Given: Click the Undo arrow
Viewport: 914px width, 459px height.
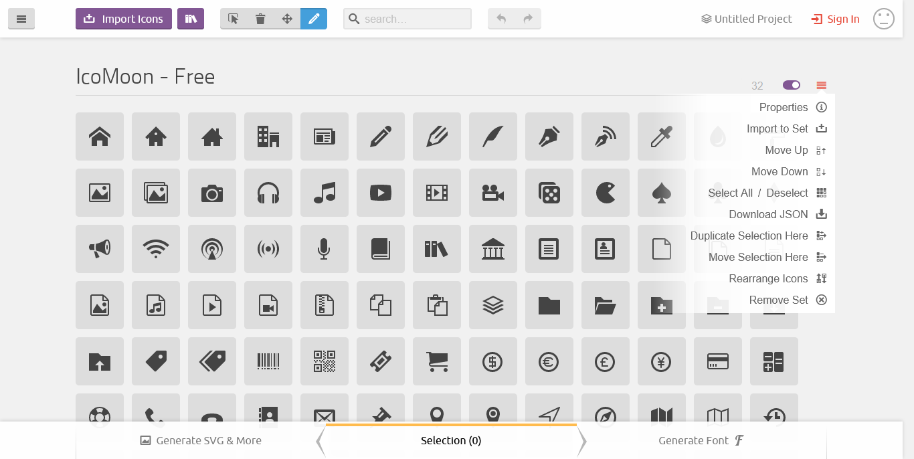Looking at the screenshot, I should [x=501, y=19].
